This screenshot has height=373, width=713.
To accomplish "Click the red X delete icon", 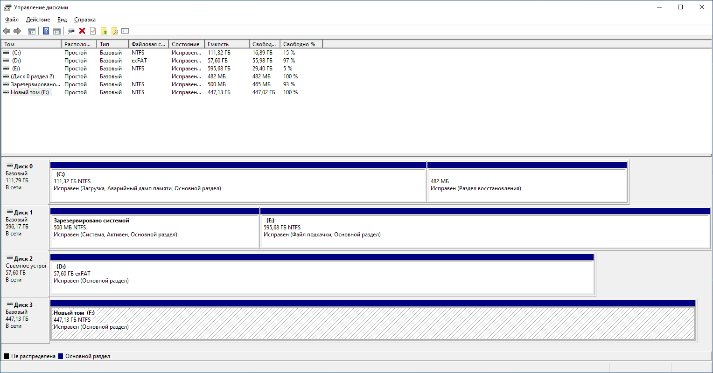I will point(82,31).
